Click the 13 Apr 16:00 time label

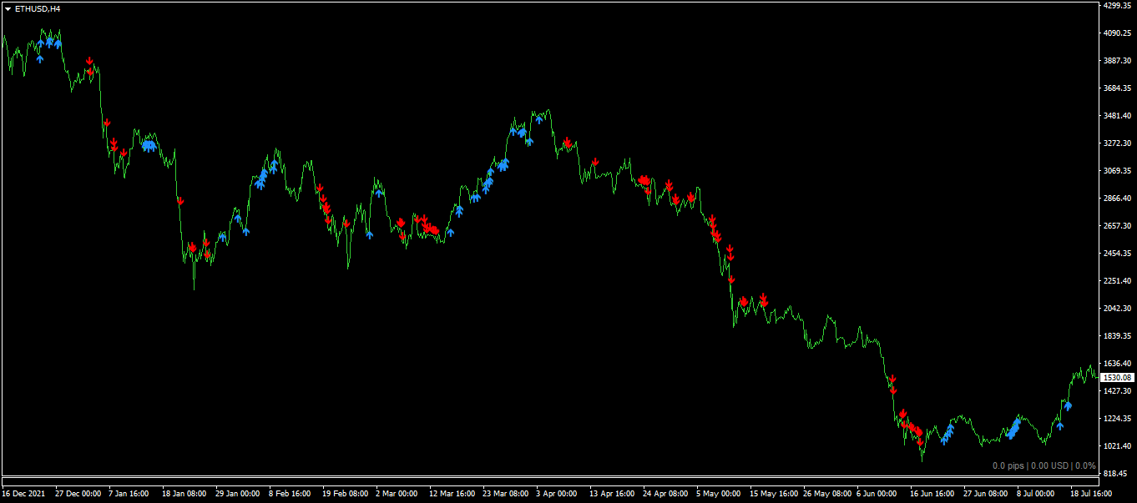(x=612, y=494)
